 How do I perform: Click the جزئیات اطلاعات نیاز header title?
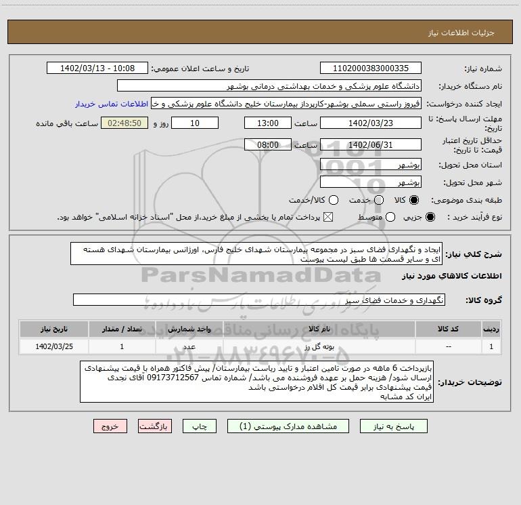[x=461, y=33]
